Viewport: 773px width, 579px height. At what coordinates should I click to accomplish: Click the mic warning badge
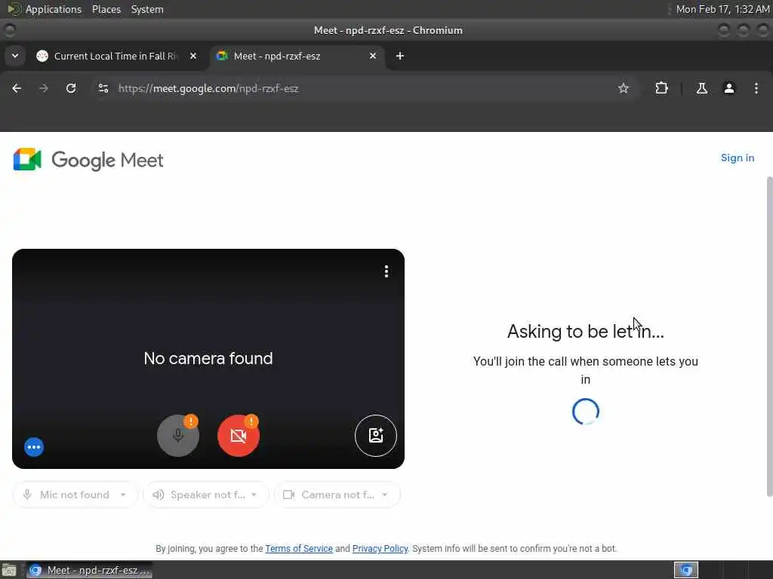pos(191,421)
